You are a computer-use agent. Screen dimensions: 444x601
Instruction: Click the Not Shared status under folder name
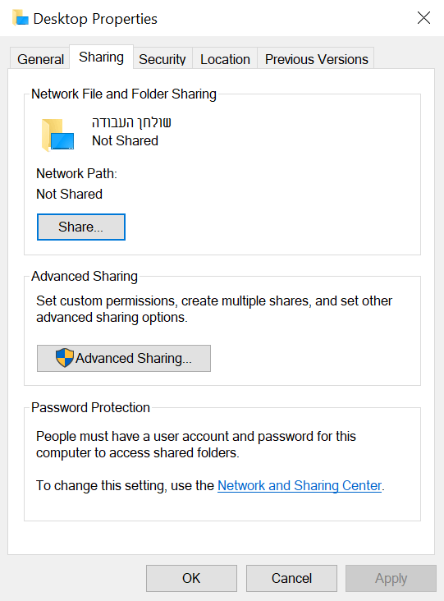[x=125, y=140]
